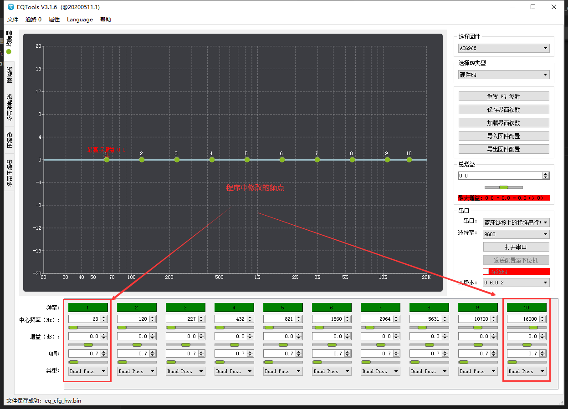
Task: Switch to the 限幅器 side tab
Action: coord(9,75)
